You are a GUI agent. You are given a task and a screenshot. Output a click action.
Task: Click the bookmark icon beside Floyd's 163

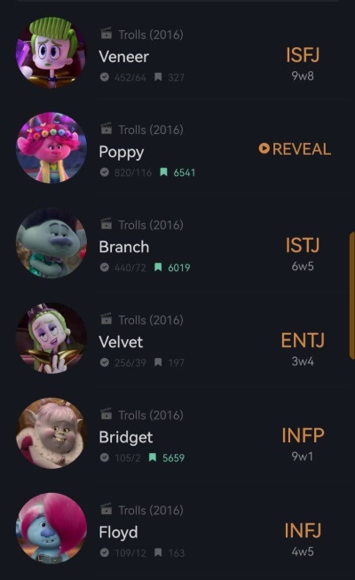[x=158, y=552]
